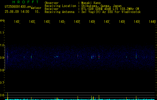Click the 'Receiver' field label
The image size is (157, 100).
click(x=52, y=9)
